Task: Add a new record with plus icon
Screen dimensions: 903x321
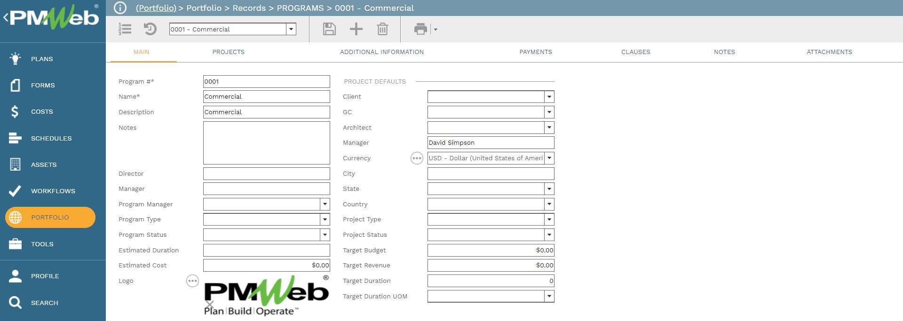Action: (356, 29)
